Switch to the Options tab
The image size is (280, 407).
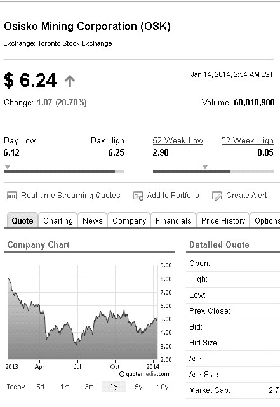tap(265, 220)
